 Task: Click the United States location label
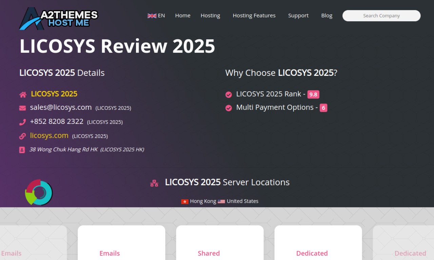point(242,201)
